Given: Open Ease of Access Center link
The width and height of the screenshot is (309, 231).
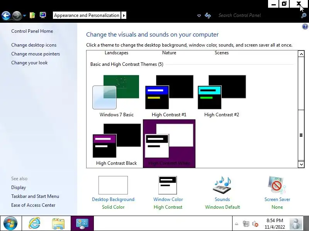Looking at the screenshot, I should click(x=33, y=205).
